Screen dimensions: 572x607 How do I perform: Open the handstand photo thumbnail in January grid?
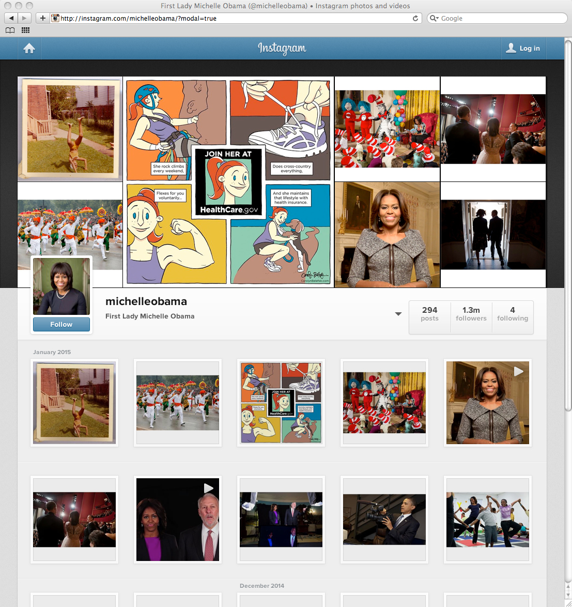(74, 403)
